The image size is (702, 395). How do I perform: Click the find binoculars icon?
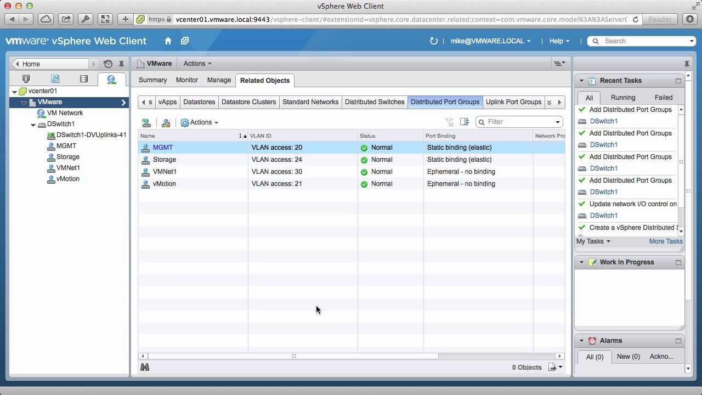(145, 367)
